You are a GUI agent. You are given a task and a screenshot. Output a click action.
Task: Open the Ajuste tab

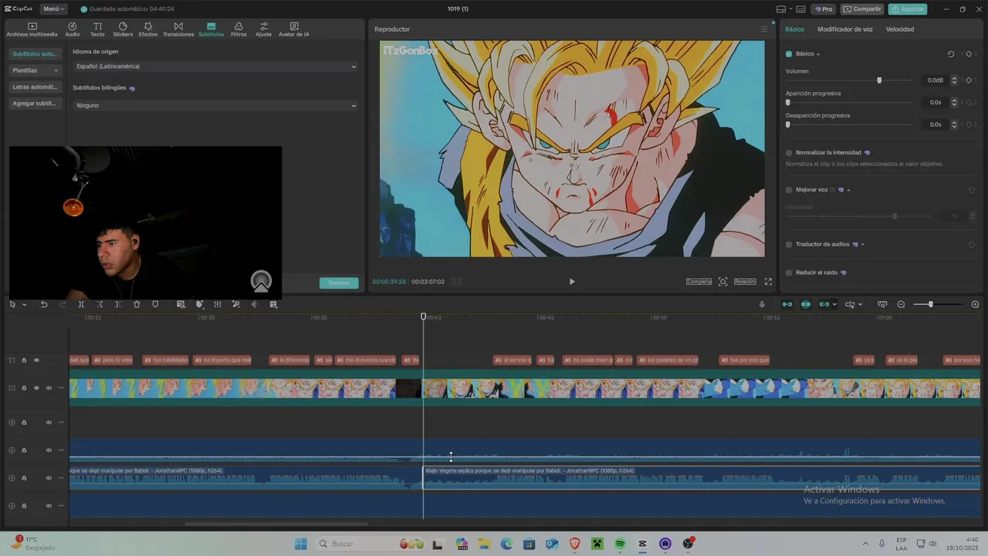pos(264,29)
